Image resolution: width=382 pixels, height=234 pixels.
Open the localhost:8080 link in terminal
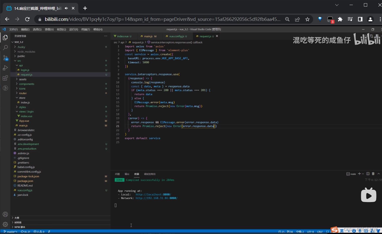click(x=153, y=194)
